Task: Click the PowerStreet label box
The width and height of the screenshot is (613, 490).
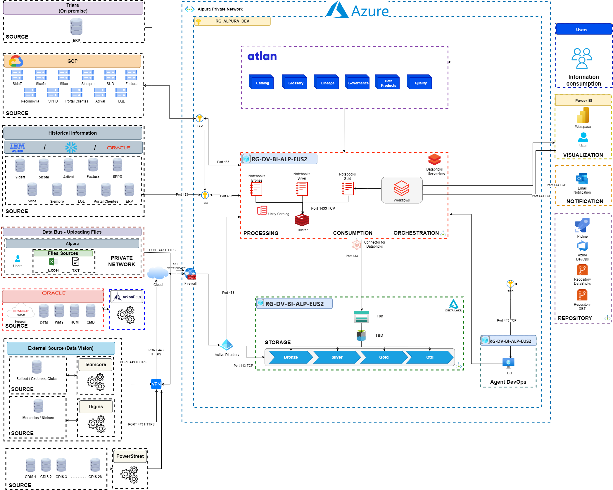Action: tap(130, 456)
